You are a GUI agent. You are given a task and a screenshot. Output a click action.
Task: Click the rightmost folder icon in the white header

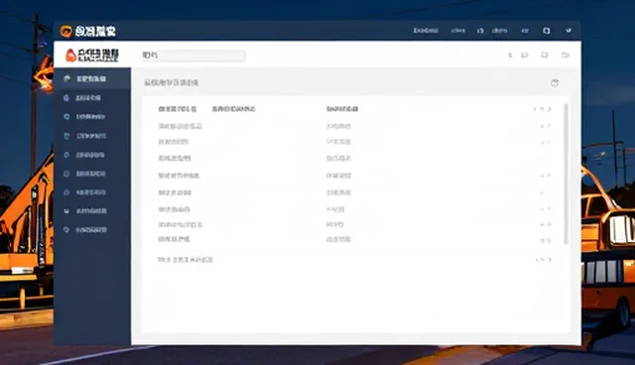(566, 55)
